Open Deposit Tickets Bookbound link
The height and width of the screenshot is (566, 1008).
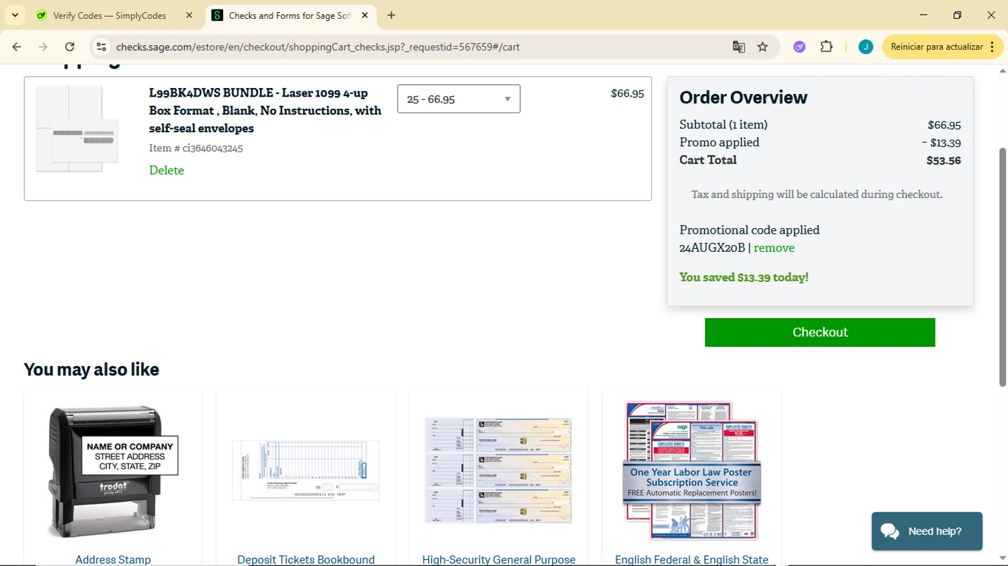(306, 559)
